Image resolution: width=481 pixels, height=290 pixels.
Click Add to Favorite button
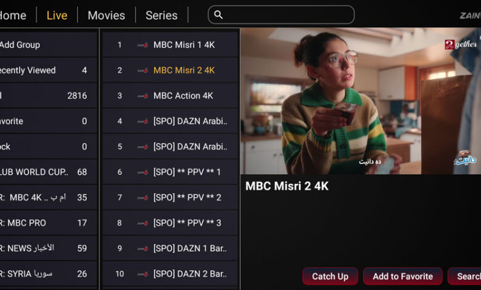[x=403, y=276]
